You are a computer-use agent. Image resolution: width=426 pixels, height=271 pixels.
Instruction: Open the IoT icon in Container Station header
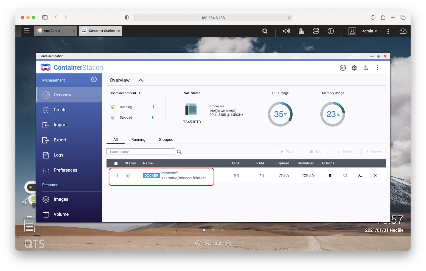pyautogui.click(x=343, y=68)
